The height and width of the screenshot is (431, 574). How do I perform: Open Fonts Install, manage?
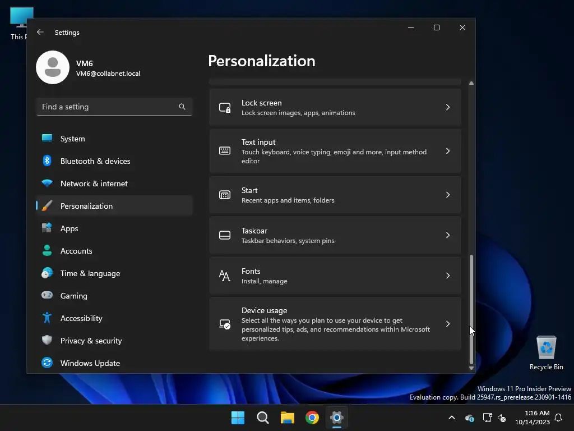(335, 276)
